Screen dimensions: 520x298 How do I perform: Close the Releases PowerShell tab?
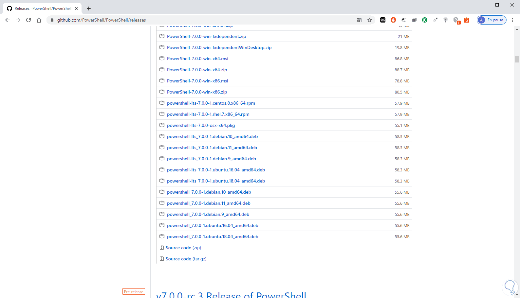(76, 9)
